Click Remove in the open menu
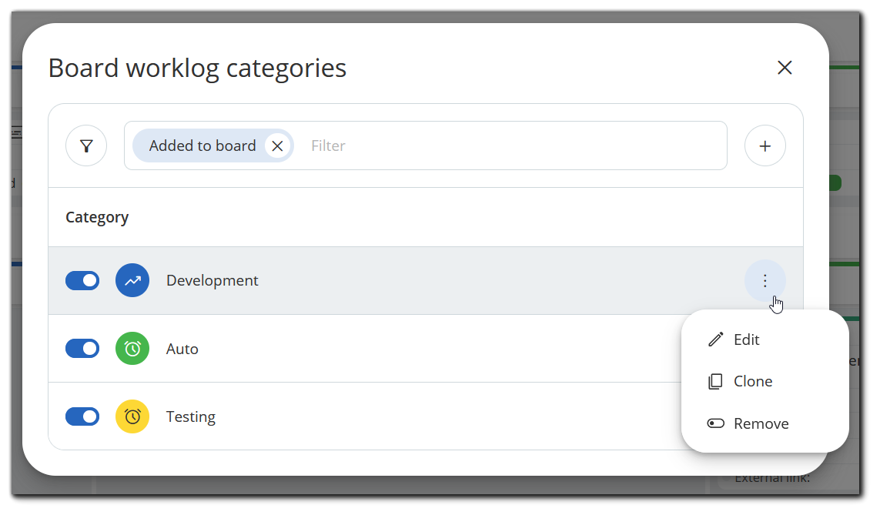The image size is (880, 515). 761,423
